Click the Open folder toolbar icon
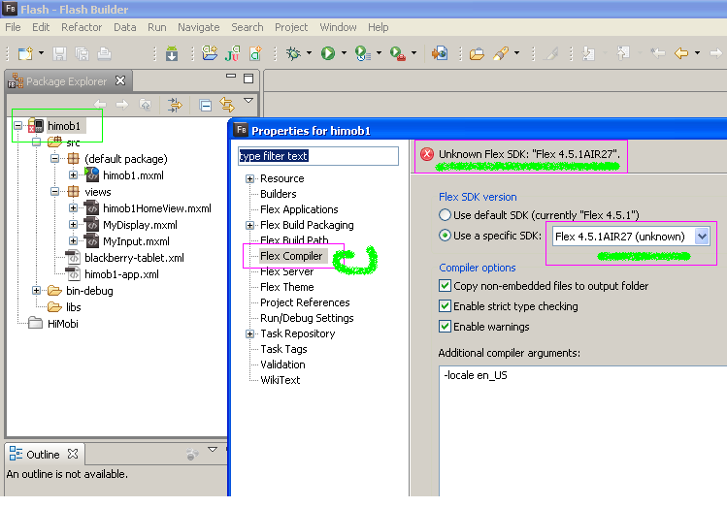The height and width of the screenshot is (507, 727). pyautogui.click(x=477, y=54)
